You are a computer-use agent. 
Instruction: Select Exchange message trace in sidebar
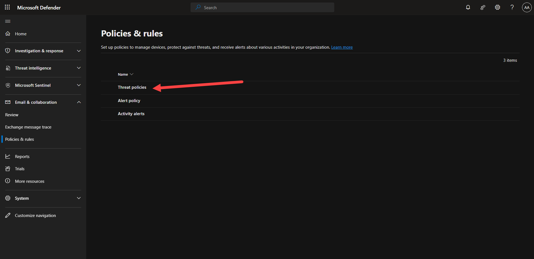point(28,127)
